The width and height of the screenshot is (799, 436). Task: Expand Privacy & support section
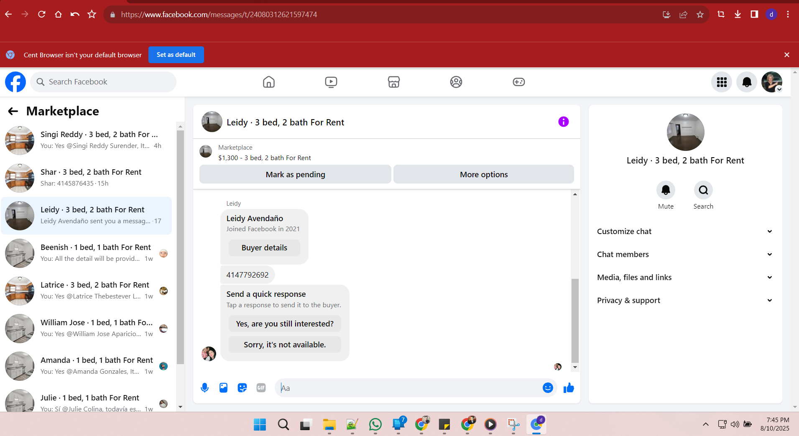[685, 301]
